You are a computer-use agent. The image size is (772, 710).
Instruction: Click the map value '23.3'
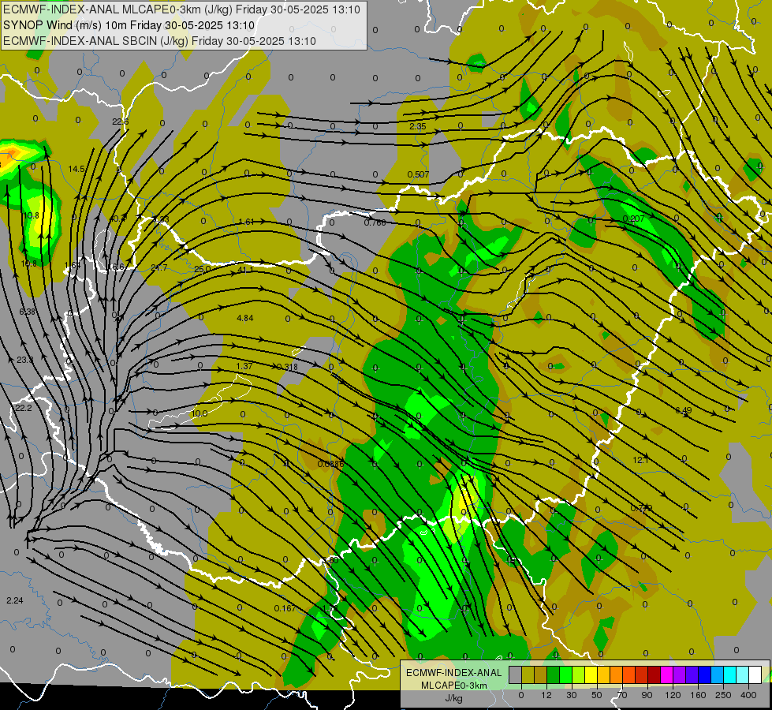[x=24, y=361]
